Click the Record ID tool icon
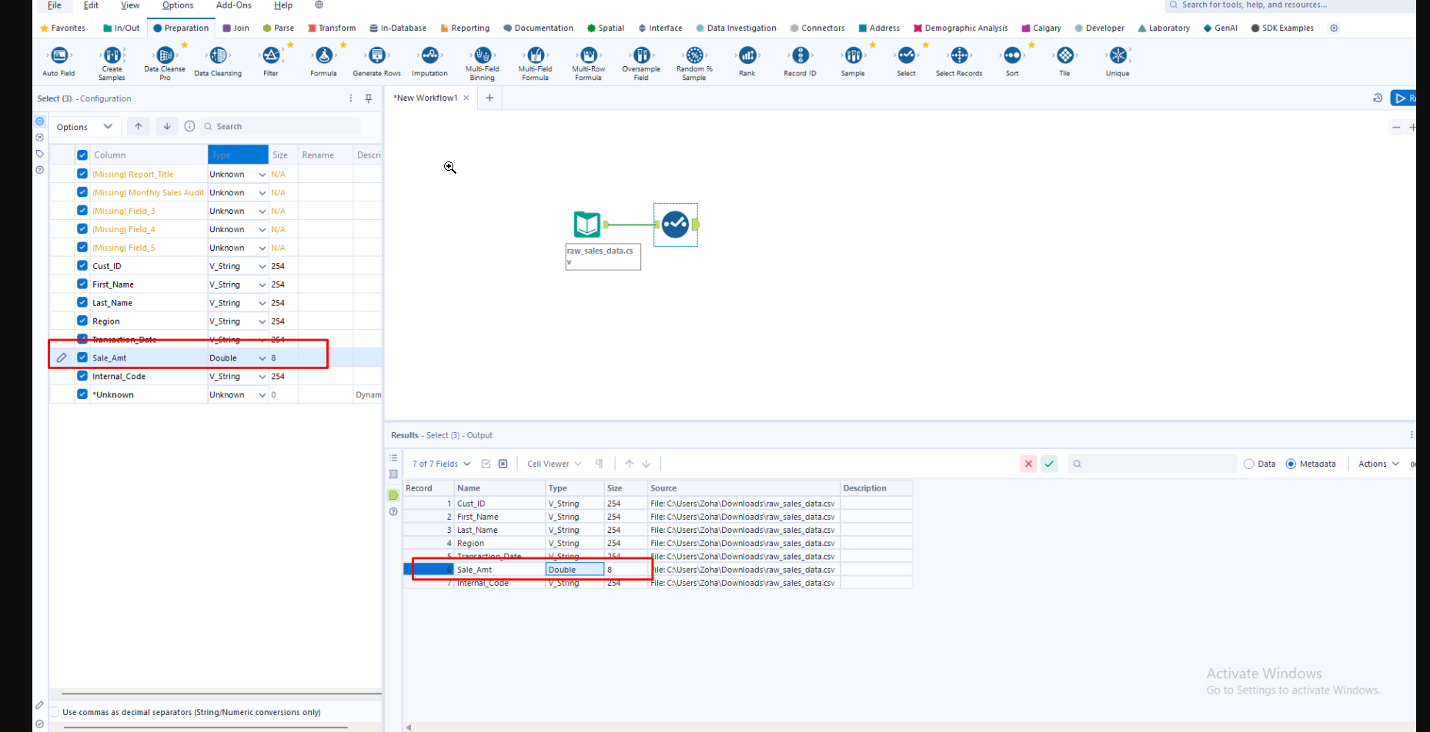 [x=800, y=56]
